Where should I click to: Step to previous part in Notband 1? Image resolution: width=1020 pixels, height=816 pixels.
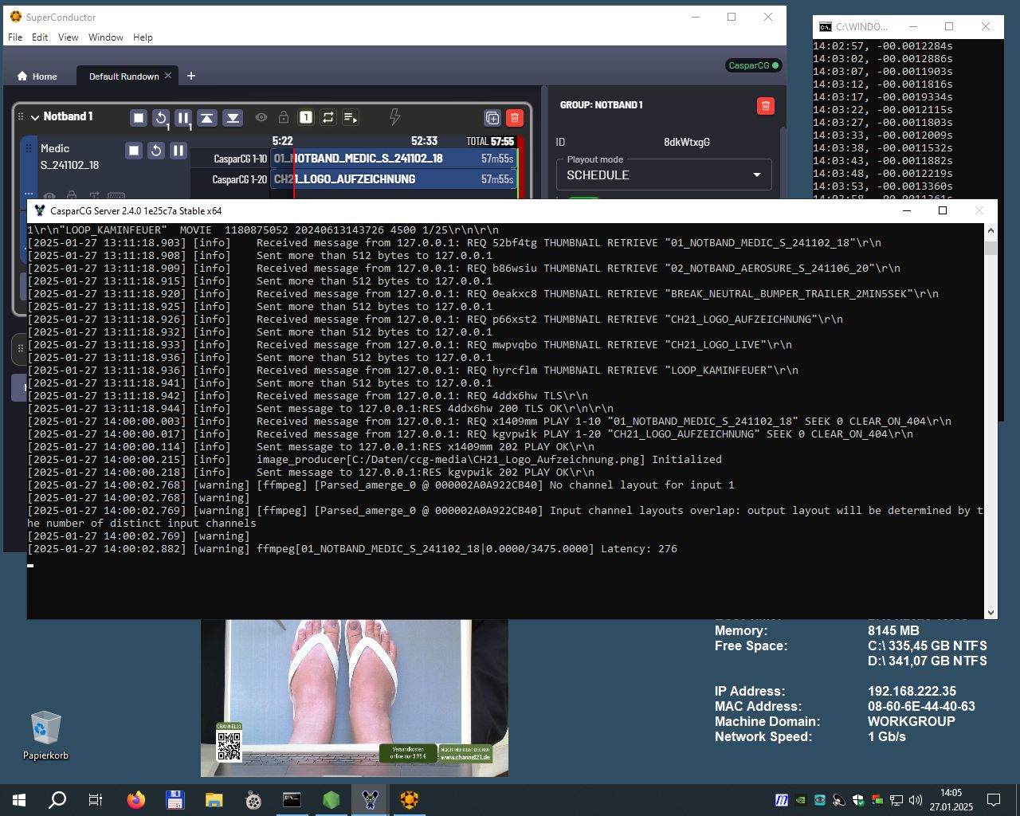point(207,118)
